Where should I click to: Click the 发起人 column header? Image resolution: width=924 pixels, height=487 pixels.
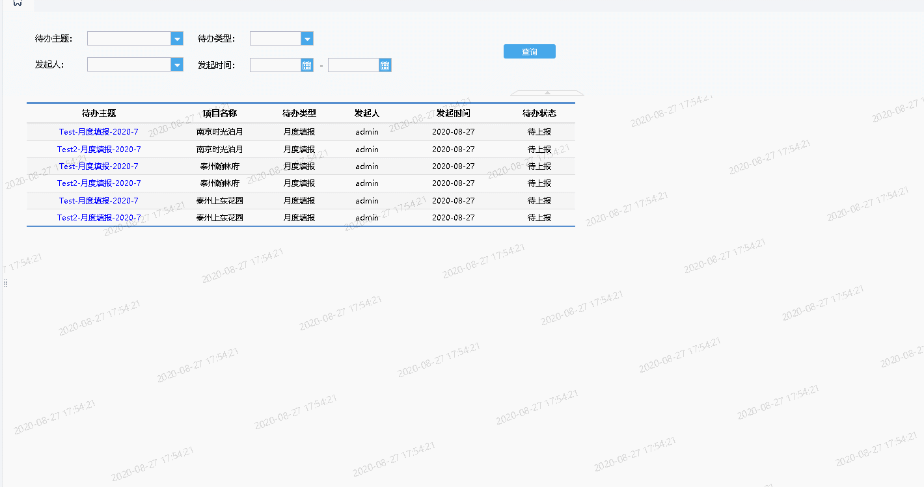[x=367, y=113]
